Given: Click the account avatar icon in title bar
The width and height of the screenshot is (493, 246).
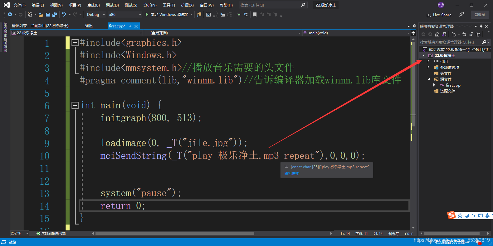Looking at the screenshot, I should [441, 5].
